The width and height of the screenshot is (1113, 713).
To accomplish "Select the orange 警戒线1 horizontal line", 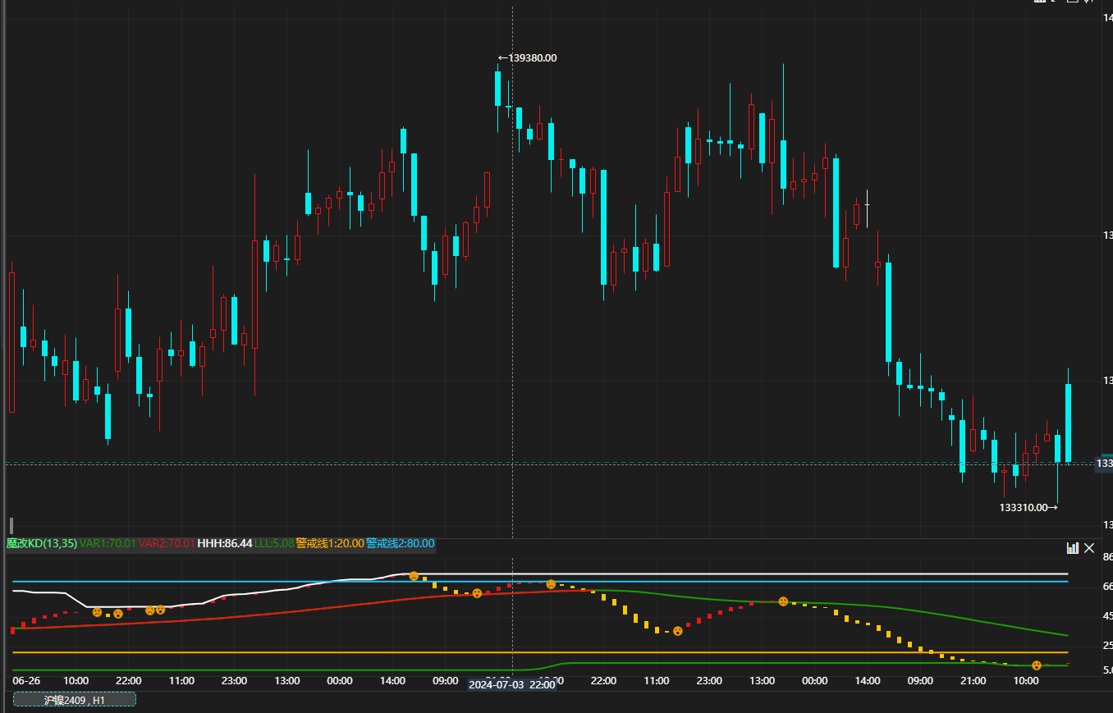I will [x=540, y=653].
